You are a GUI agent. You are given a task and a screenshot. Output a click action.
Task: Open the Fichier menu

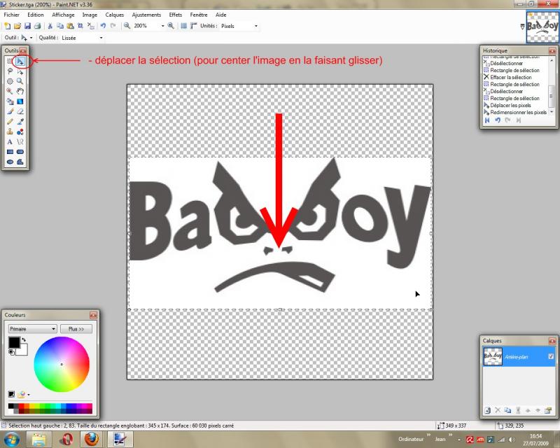click(12, 15)
